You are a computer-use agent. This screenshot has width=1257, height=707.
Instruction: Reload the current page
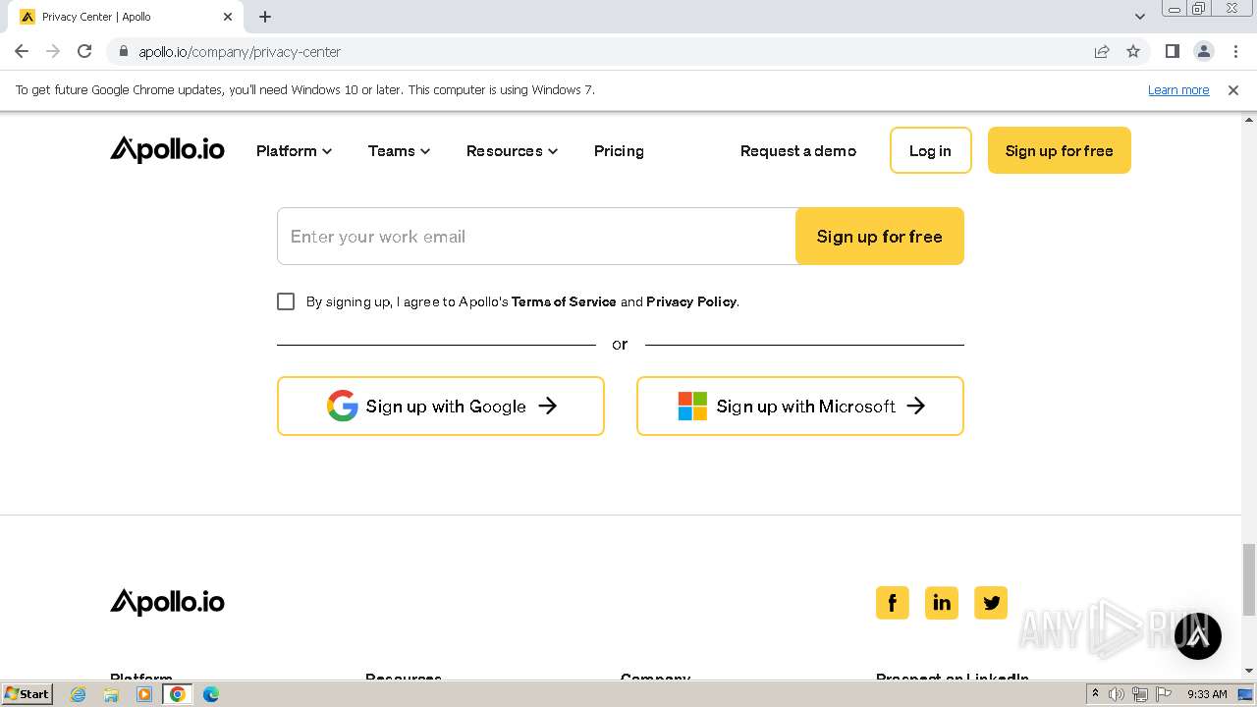tap(84, 51)
